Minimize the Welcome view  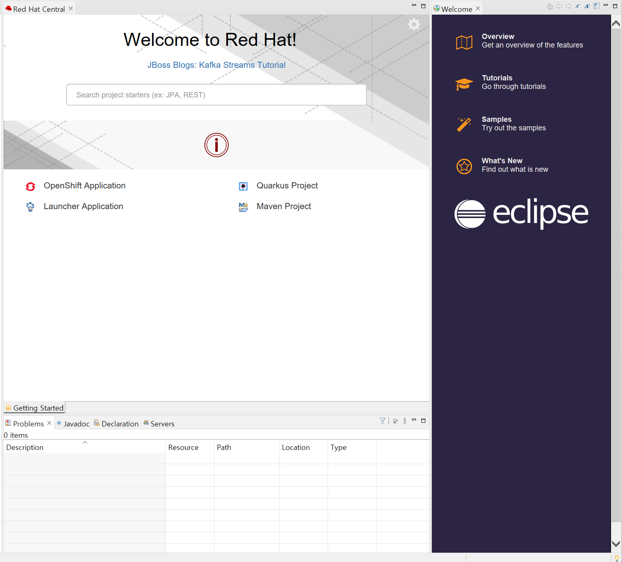coord(606,6)
